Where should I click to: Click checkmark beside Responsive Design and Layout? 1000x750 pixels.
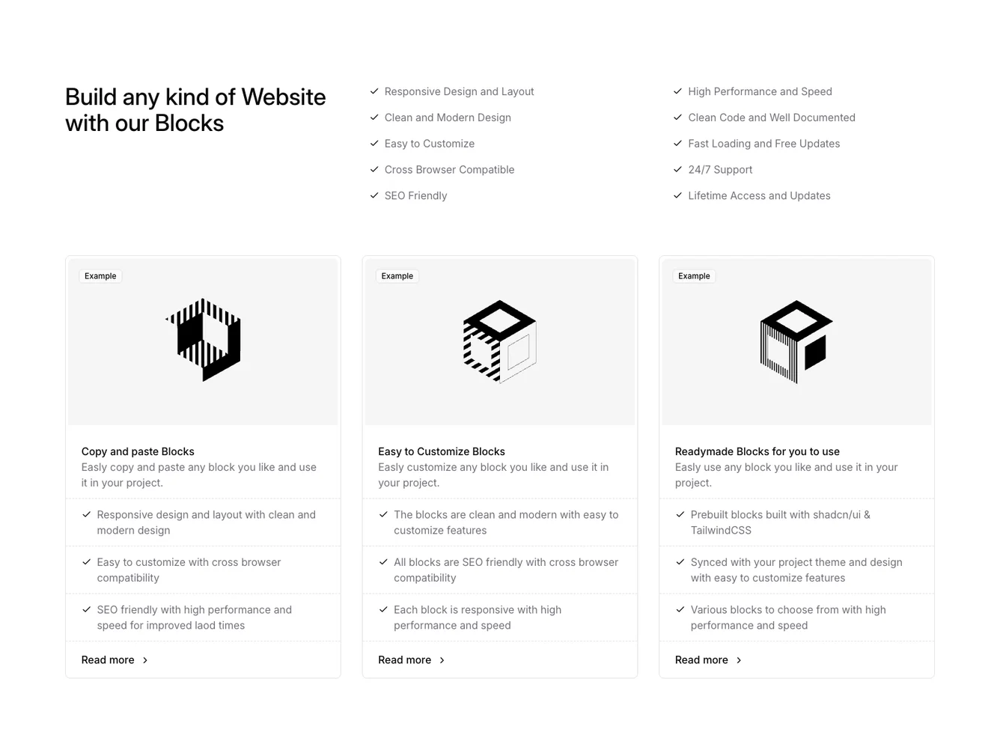click(x=374, y=91)
